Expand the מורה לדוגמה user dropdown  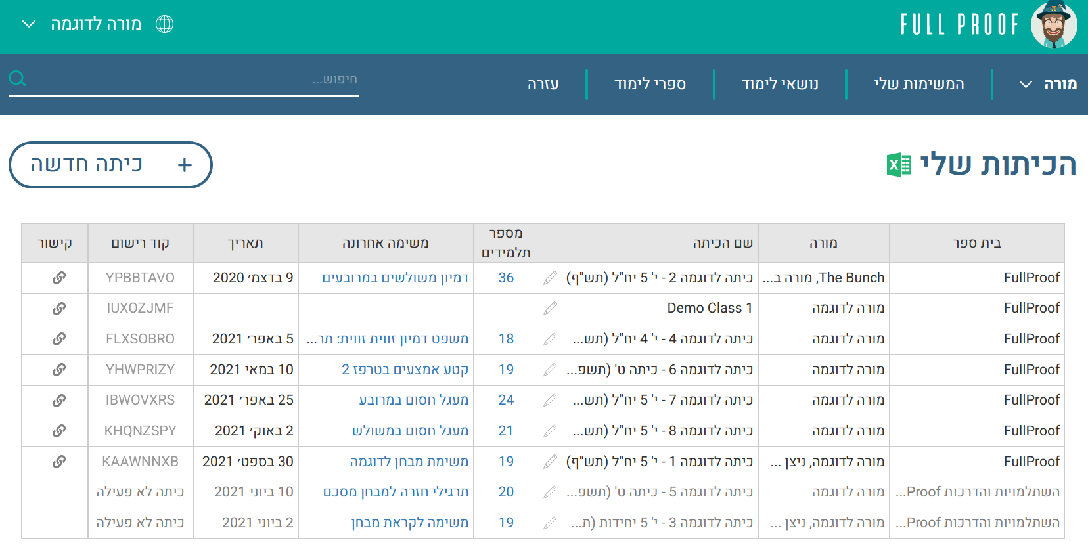(29, 24)
